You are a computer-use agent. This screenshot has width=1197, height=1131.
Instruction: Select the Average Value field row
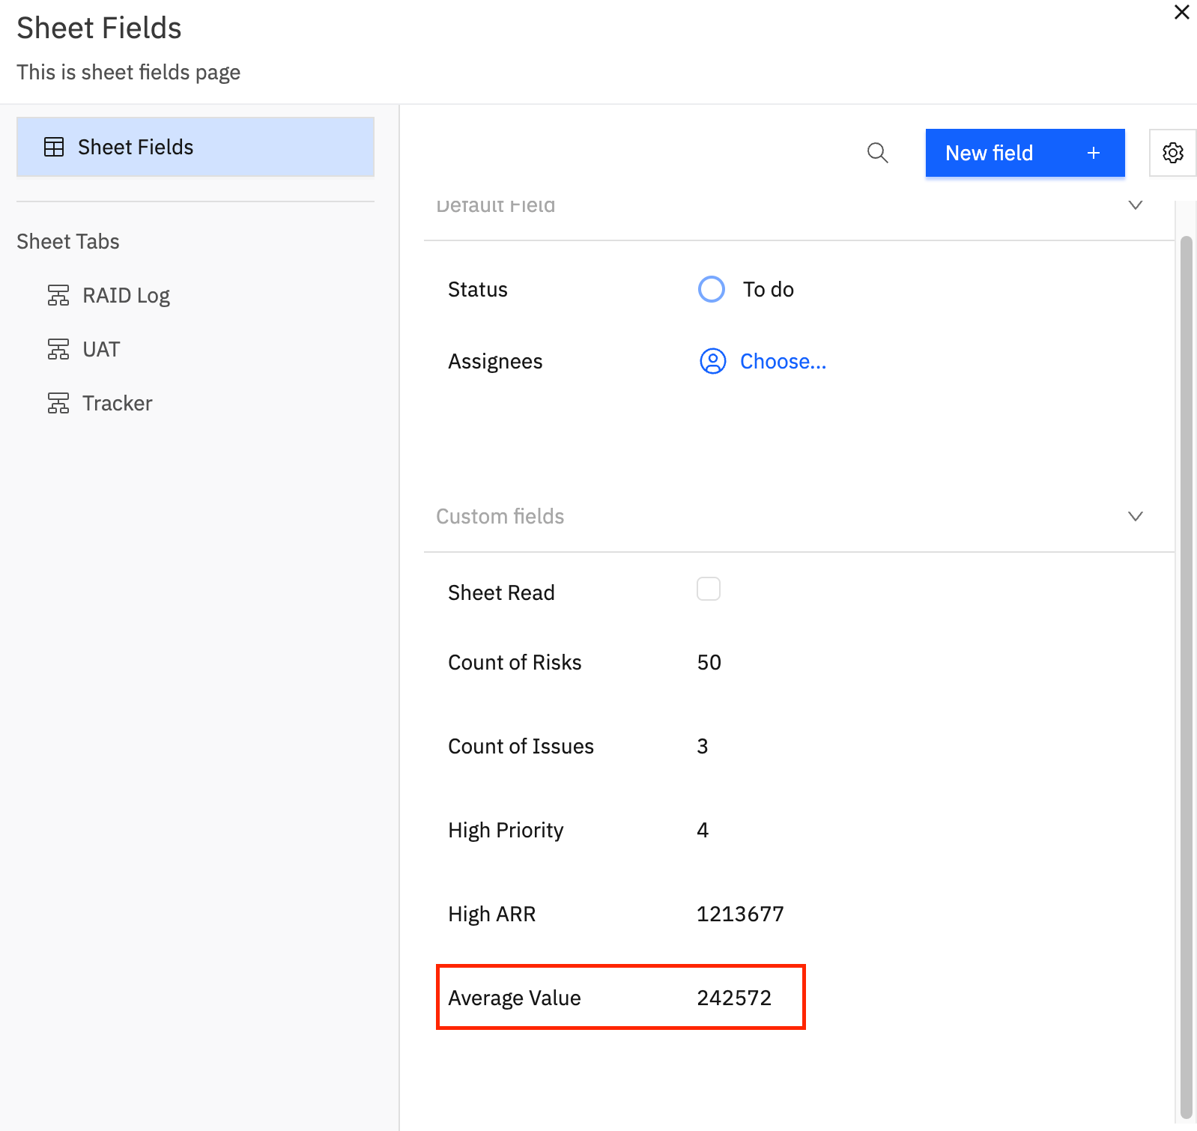point(620,997)
